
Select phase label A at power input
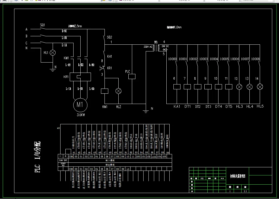[x=27, y=29]
